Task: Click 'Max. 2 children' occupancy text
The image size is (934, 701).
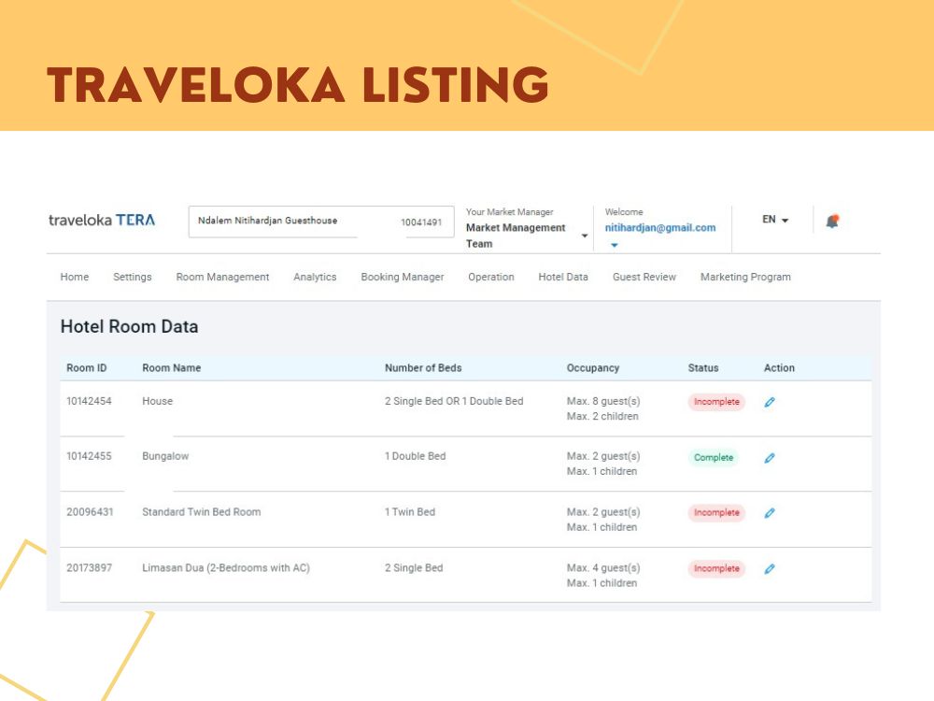Action: 602,416
